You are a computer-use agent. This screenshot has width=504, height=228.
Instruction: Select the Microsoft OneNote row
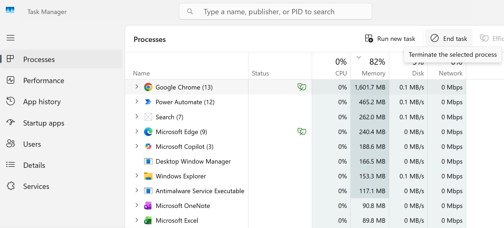[296, 206]
